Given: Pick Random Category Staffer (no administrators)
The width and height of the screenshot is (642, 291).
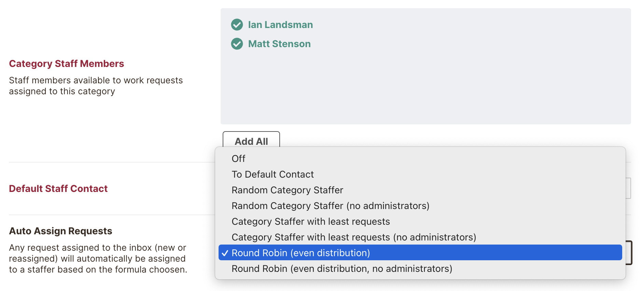Looking at the screenshot, I should (x=330, y=206).
